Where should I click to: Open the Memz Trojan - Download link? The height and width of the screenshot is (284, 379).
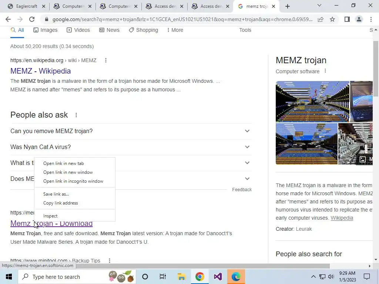[51, 224]
